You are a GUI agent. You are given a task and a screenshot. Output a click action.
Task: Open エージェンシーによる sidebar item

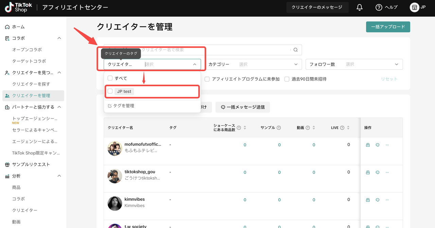tap(35, 141)
